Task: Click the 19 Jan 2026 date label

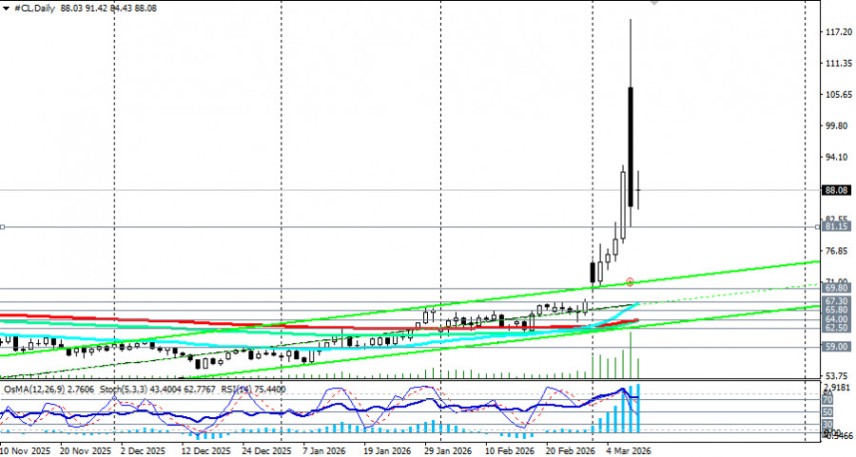Action: [x=387, y=451]
